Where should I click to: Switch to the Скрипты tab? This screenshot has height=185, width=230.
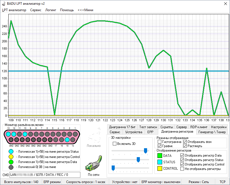(167, 127)
